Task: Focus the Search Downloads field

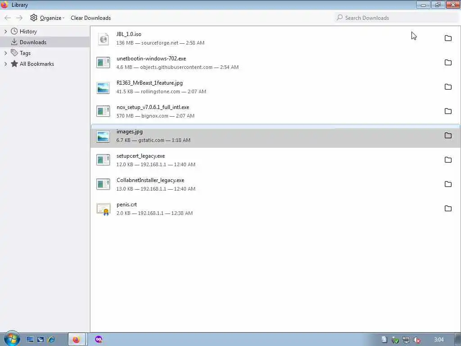Action: tap(396, 18)
